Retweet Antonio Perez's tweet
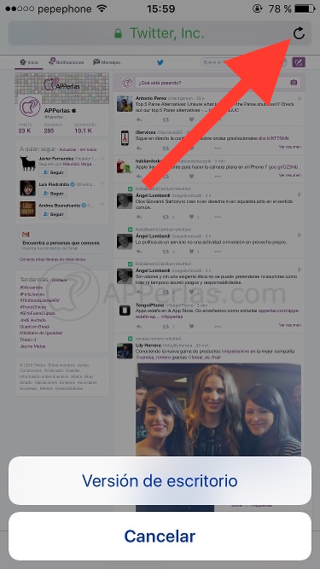320x569 pixels. coord(166,119)
